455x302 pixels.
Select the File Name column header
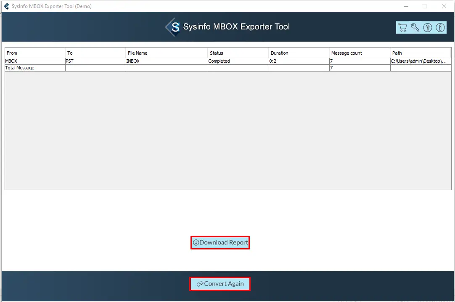point(167,53)
